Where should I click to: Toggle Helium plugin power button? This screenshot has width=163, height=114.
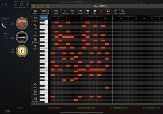point(108,6)
